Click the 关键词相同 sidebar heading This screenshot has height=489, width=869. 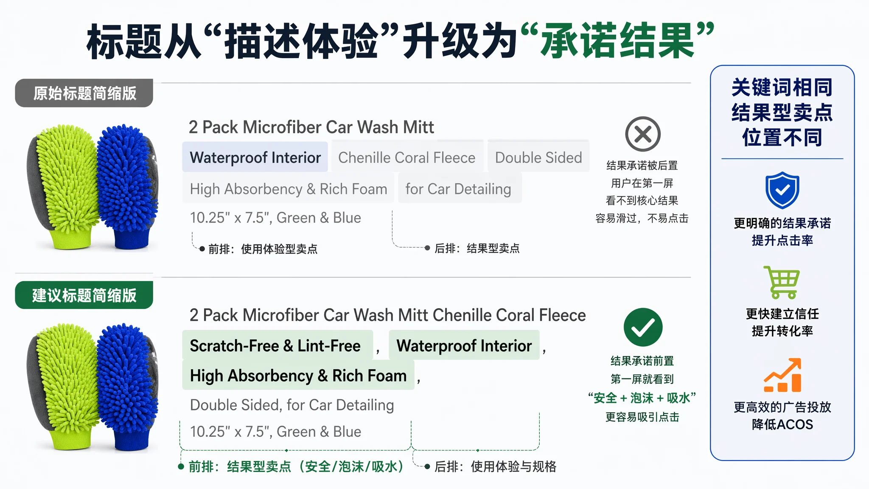click(782, 88)
